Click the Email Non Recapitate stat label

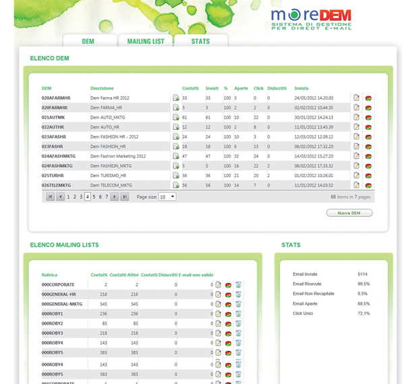[313, 294]
